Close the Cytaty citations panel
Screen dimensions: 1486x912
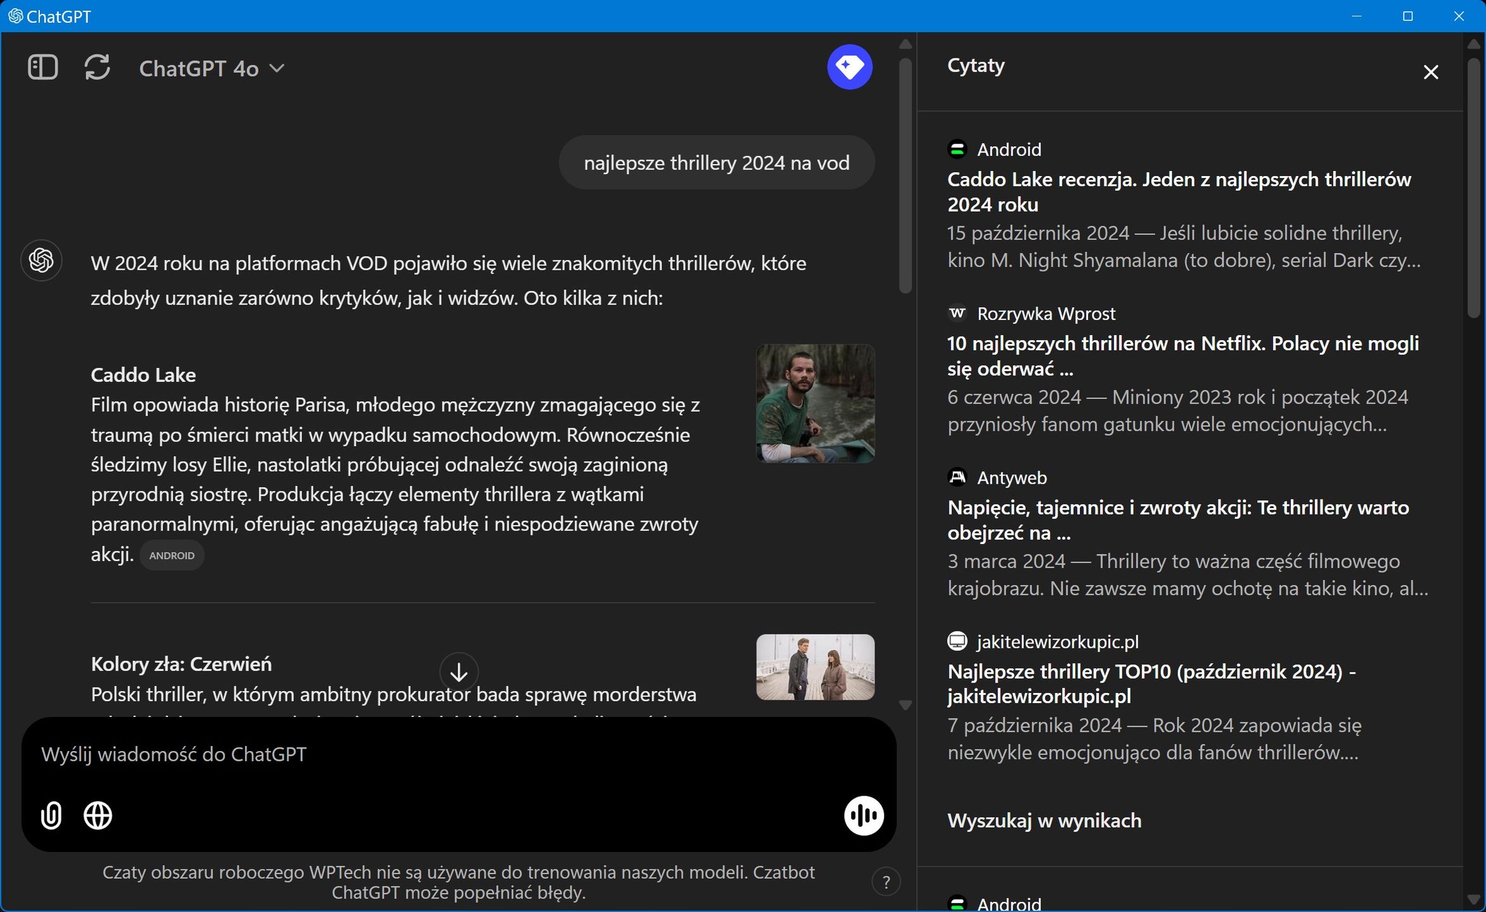coord(1430,72)
